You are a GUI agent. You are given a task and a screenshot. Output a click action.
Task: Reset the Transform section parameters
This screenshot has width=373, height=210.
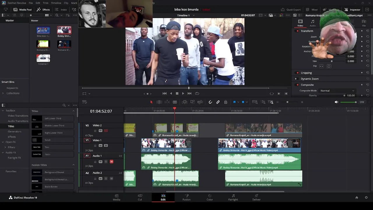368,31
